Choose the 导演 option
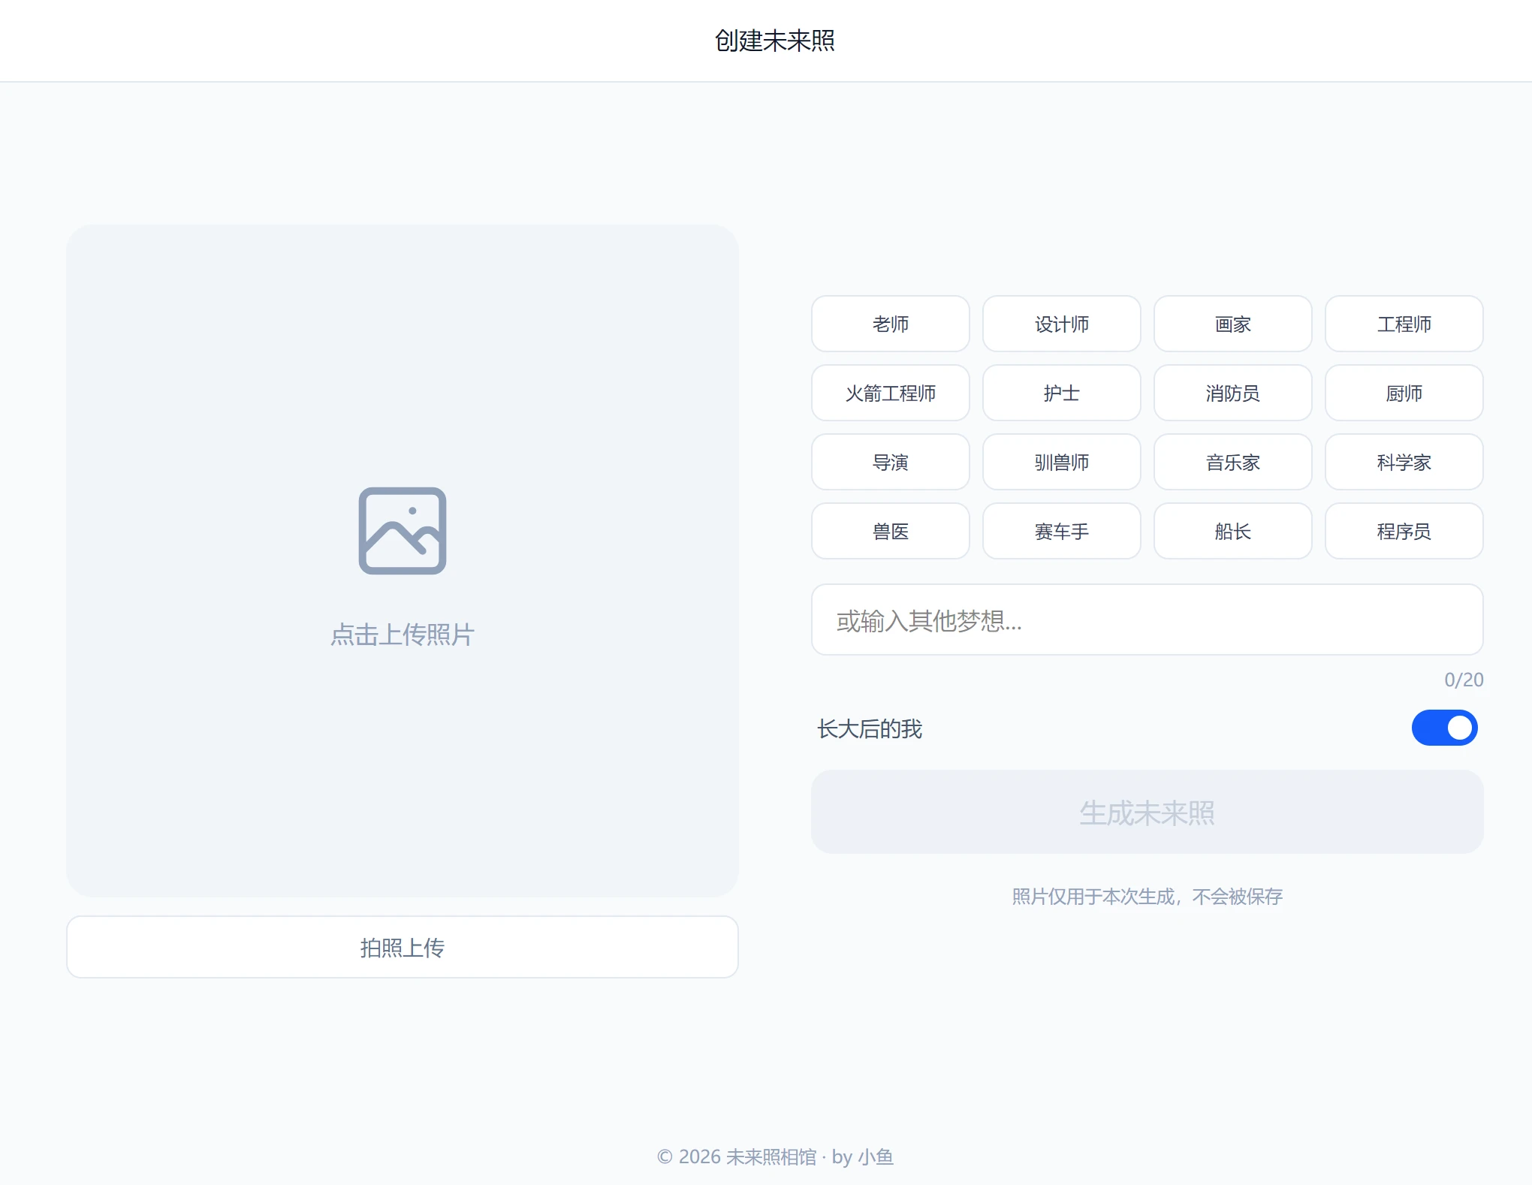The width and height of the screenshot is (1532, 1185). tap(890, 462)
